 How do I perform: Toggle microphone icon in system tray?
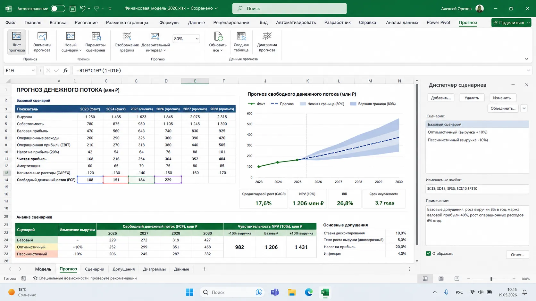click(x=446, y=292)
